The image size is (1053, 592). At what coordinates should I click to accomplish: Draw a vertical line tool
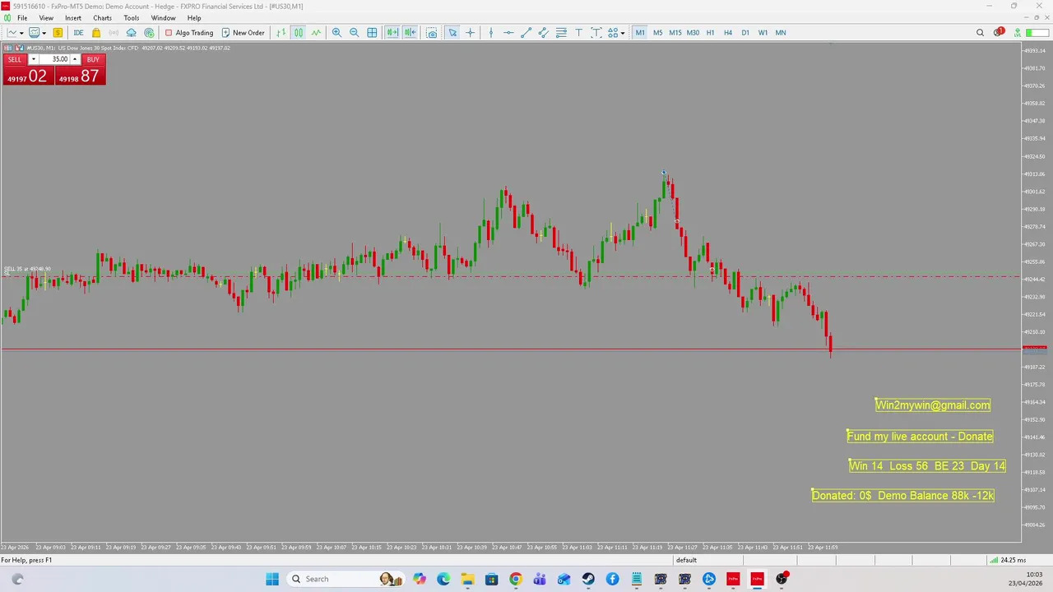coord(491,33)
